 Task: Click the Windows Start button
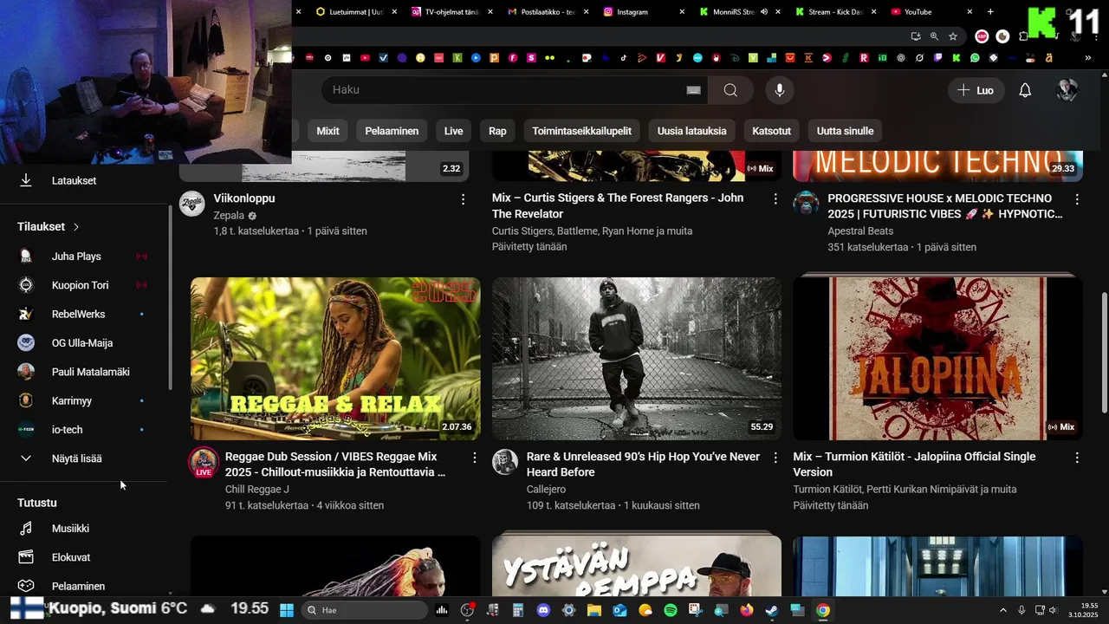click(287, 610)
